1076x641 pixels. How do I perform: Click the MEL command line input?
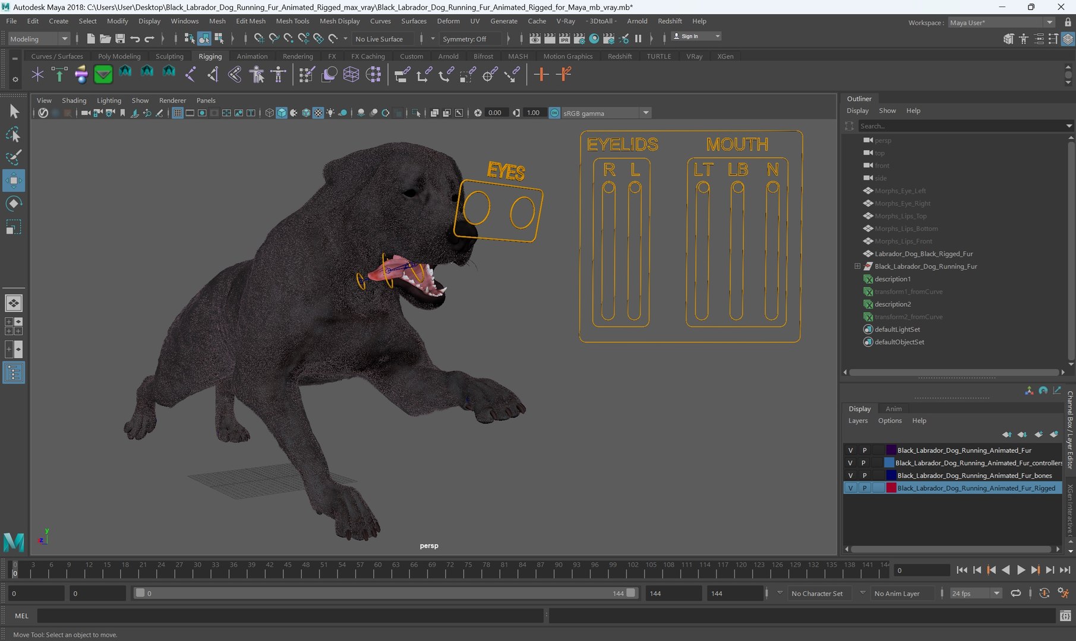(290, 616)
